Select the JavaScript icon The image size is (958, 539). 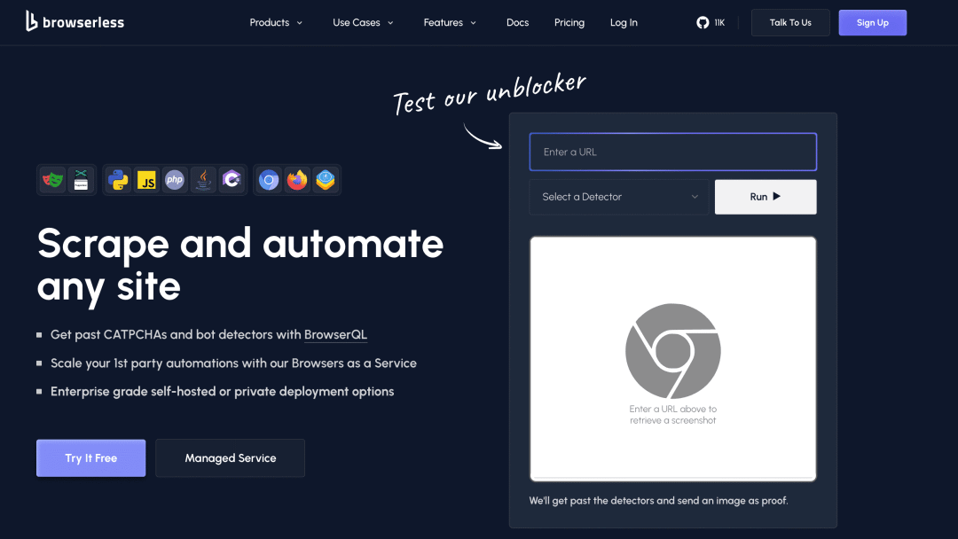pos(146,180)
